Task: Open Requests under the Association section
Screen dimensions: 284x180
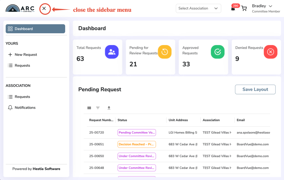Action: tap(22, 97)
